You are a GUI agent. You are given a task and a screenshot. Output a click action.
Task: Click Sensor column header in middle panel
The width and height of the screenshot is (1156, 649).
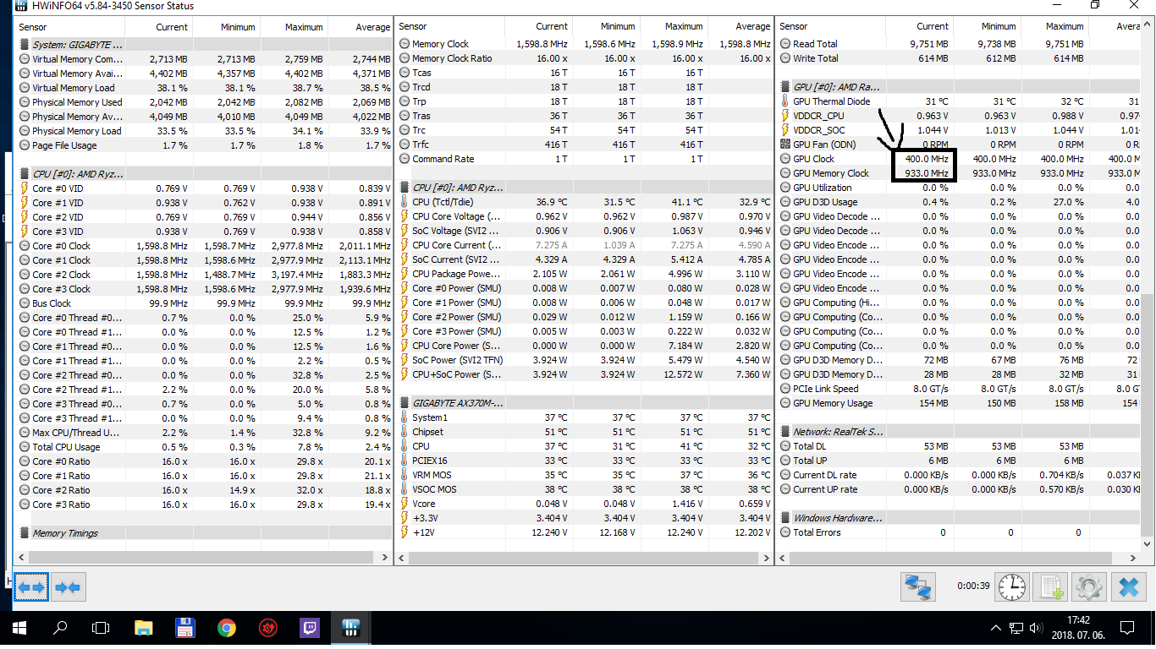451,26
